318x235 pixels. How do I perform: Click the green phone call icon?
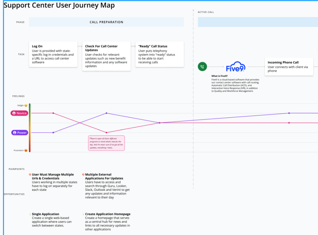pyautogui.click(x=202, y=66)
